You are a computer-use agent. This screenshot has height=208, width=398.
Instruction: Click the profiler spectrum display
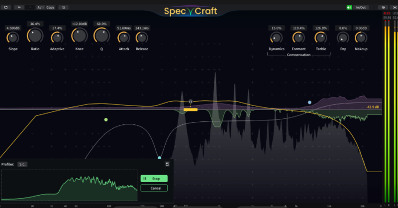click(x=69, y=185)
